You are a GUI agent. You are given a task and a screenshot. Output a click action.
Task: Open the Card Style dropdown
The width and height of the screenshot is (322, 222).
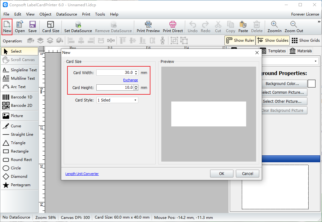pyautogui.click(x=117, y=100)
